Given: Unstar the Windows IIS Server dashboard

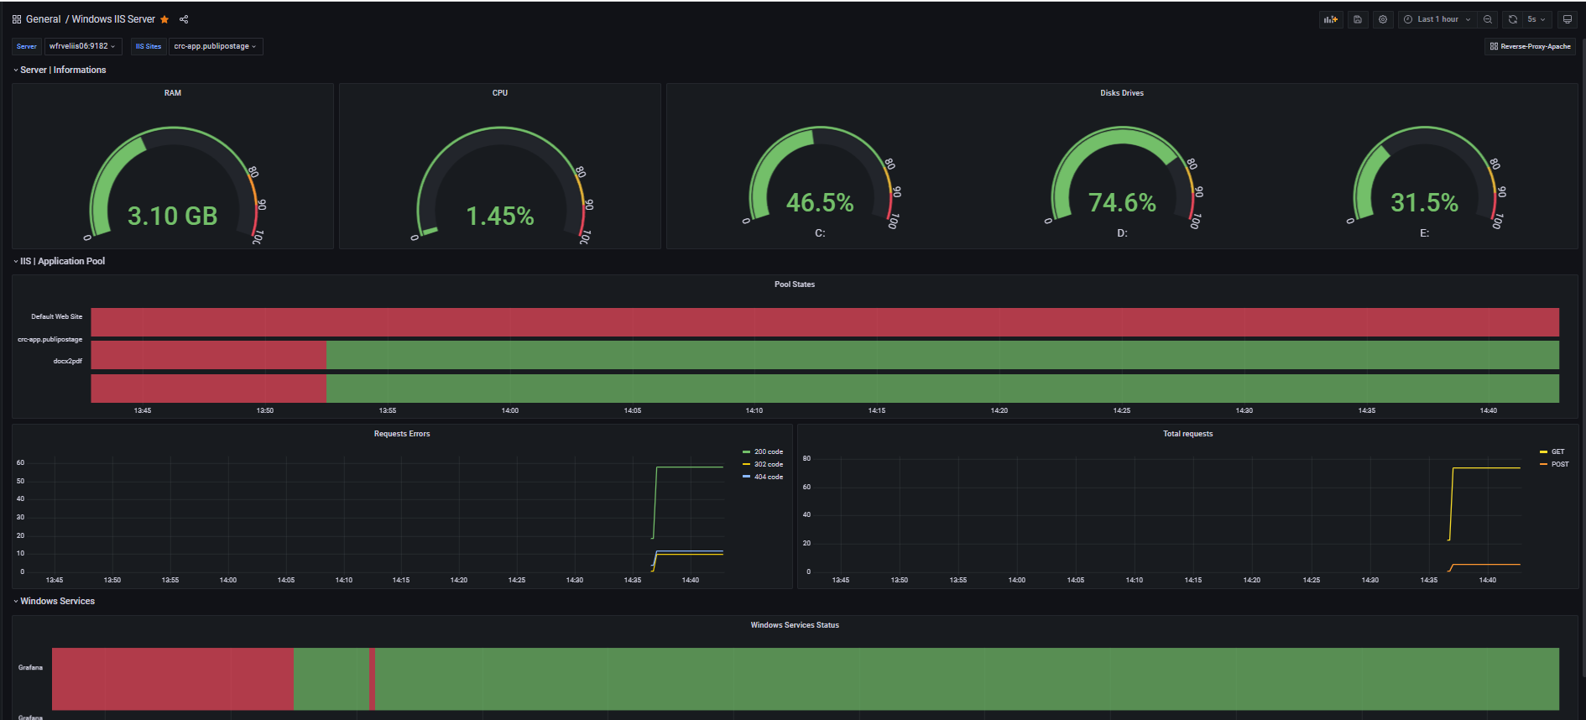Looking at the screenshot, I should pyautogui.click(x=164, y=19).
